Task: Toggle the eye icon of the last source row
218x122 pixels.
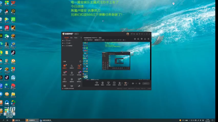Action: pyautogui.click(x=63, y=46)
